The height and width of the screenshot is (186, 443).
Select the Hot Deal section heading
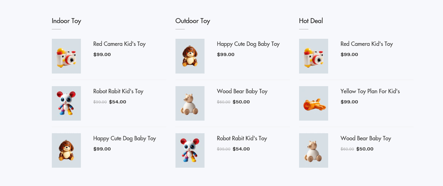(311, 21)
